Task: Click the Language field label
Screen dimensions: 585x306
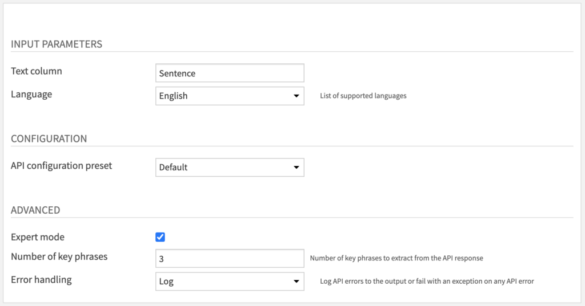Action: tap(31, 95)
